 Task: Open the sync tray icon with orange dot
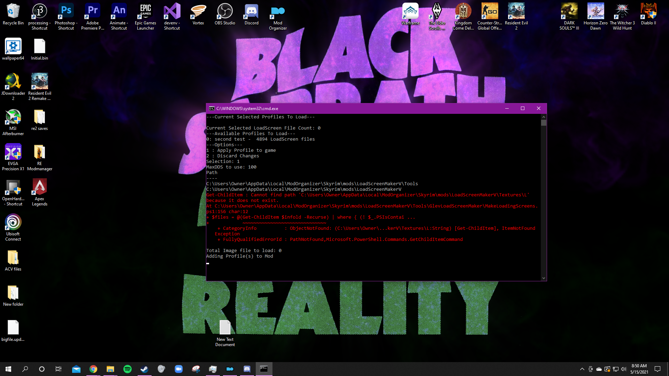click(x=607, y=369)
